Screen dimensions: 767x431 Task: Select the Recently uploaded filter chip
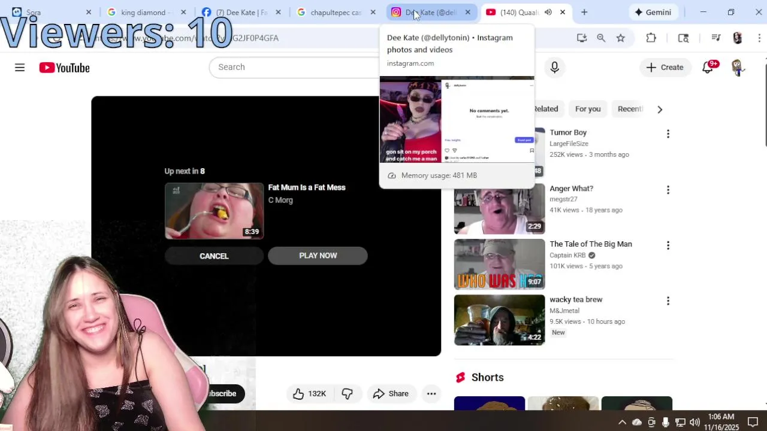629,109
